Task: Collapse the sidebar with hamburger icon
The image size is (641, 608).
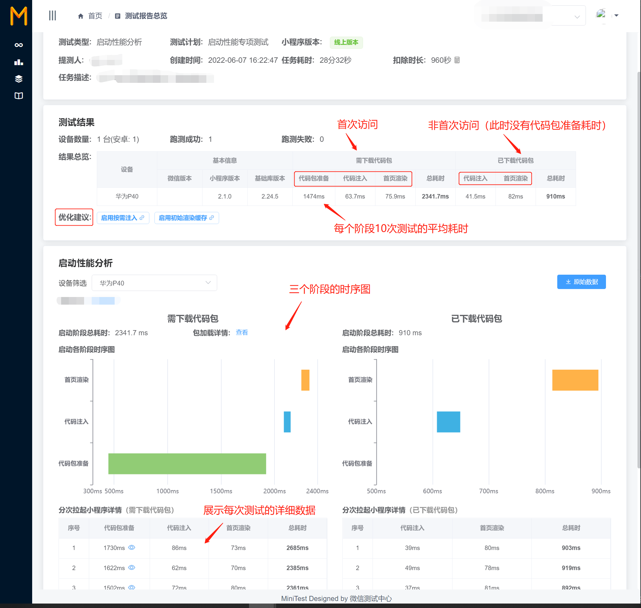Action: click(x=52, y=16)
